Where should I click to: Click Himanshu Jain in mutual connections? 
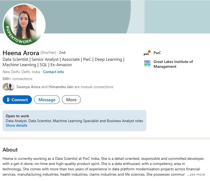tap(61, 87)
